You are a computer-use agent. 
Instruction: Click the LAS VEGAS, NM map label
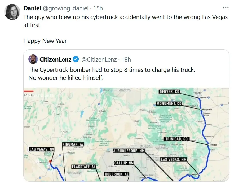tap(174, 160)
